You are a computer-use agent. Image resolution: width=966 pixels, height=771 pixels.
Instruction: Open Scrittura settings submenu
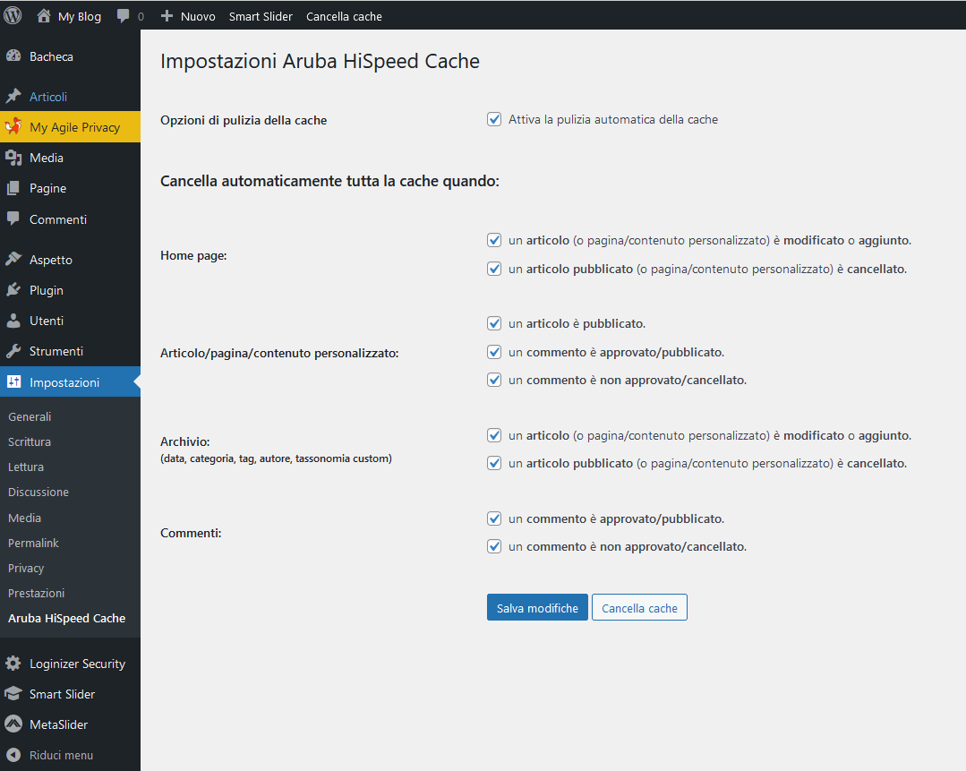pos(30,441)
